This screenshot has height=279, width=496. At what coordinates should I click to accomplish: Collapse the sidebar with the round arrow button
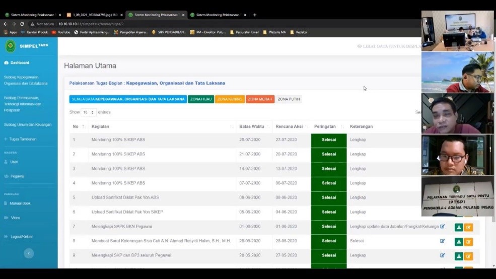(x=29, y=253)
